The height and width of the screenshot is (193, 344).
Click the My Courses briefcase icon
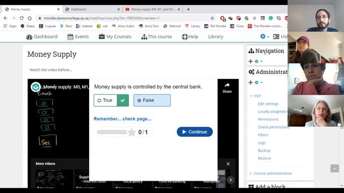(x=102, y=36)
